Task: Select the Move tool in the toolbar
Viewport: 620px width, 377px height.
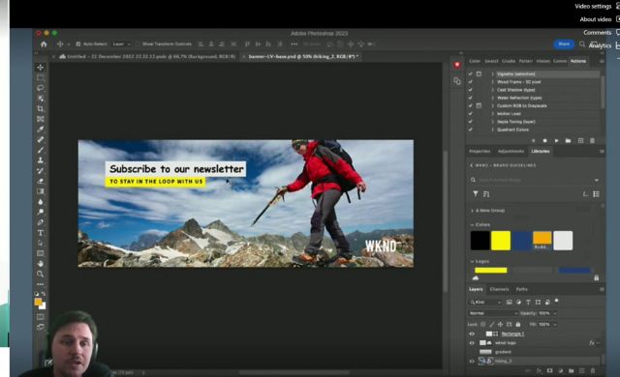Action: 41,68
